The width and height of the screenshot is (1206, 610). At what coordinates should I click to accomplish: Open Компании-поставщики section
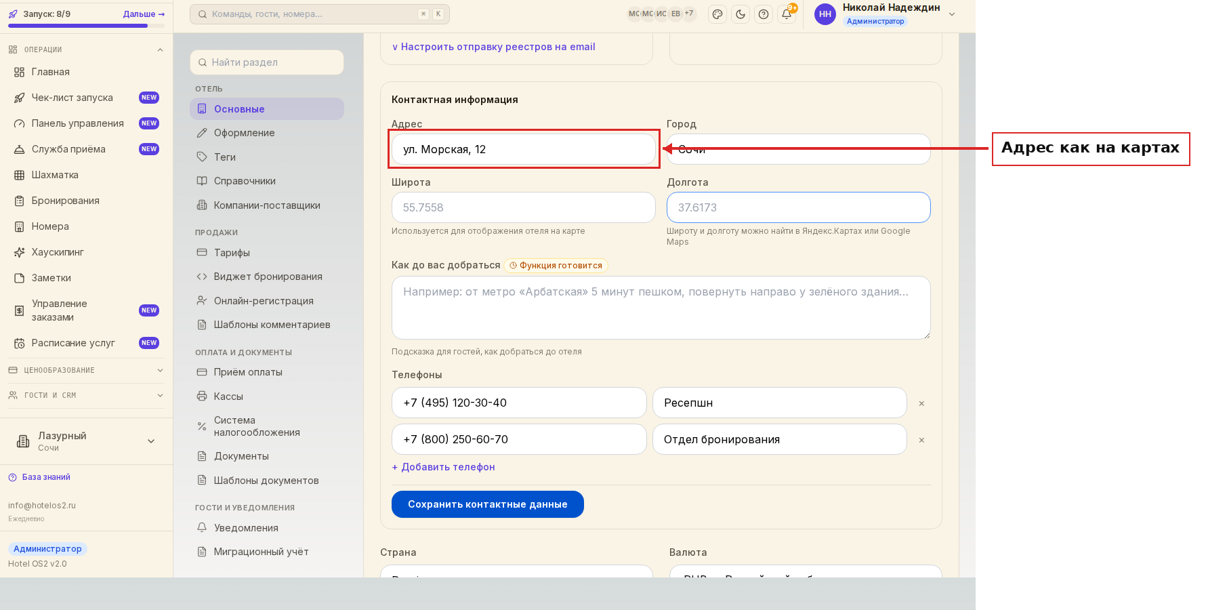coord(267,205)
